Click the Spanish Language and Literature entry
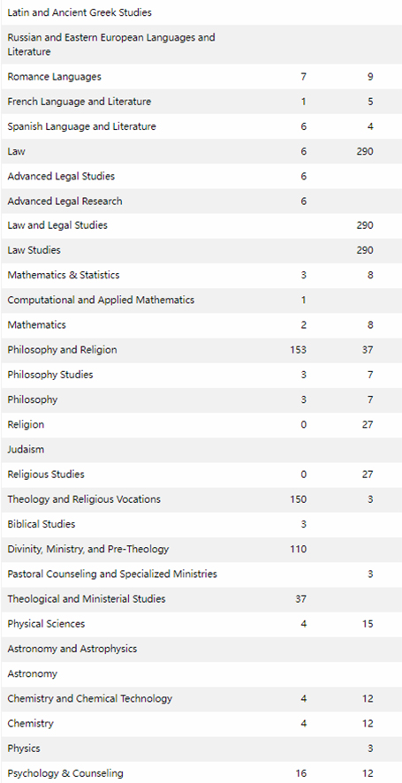The image size is (402, 783). coord(81,127)
